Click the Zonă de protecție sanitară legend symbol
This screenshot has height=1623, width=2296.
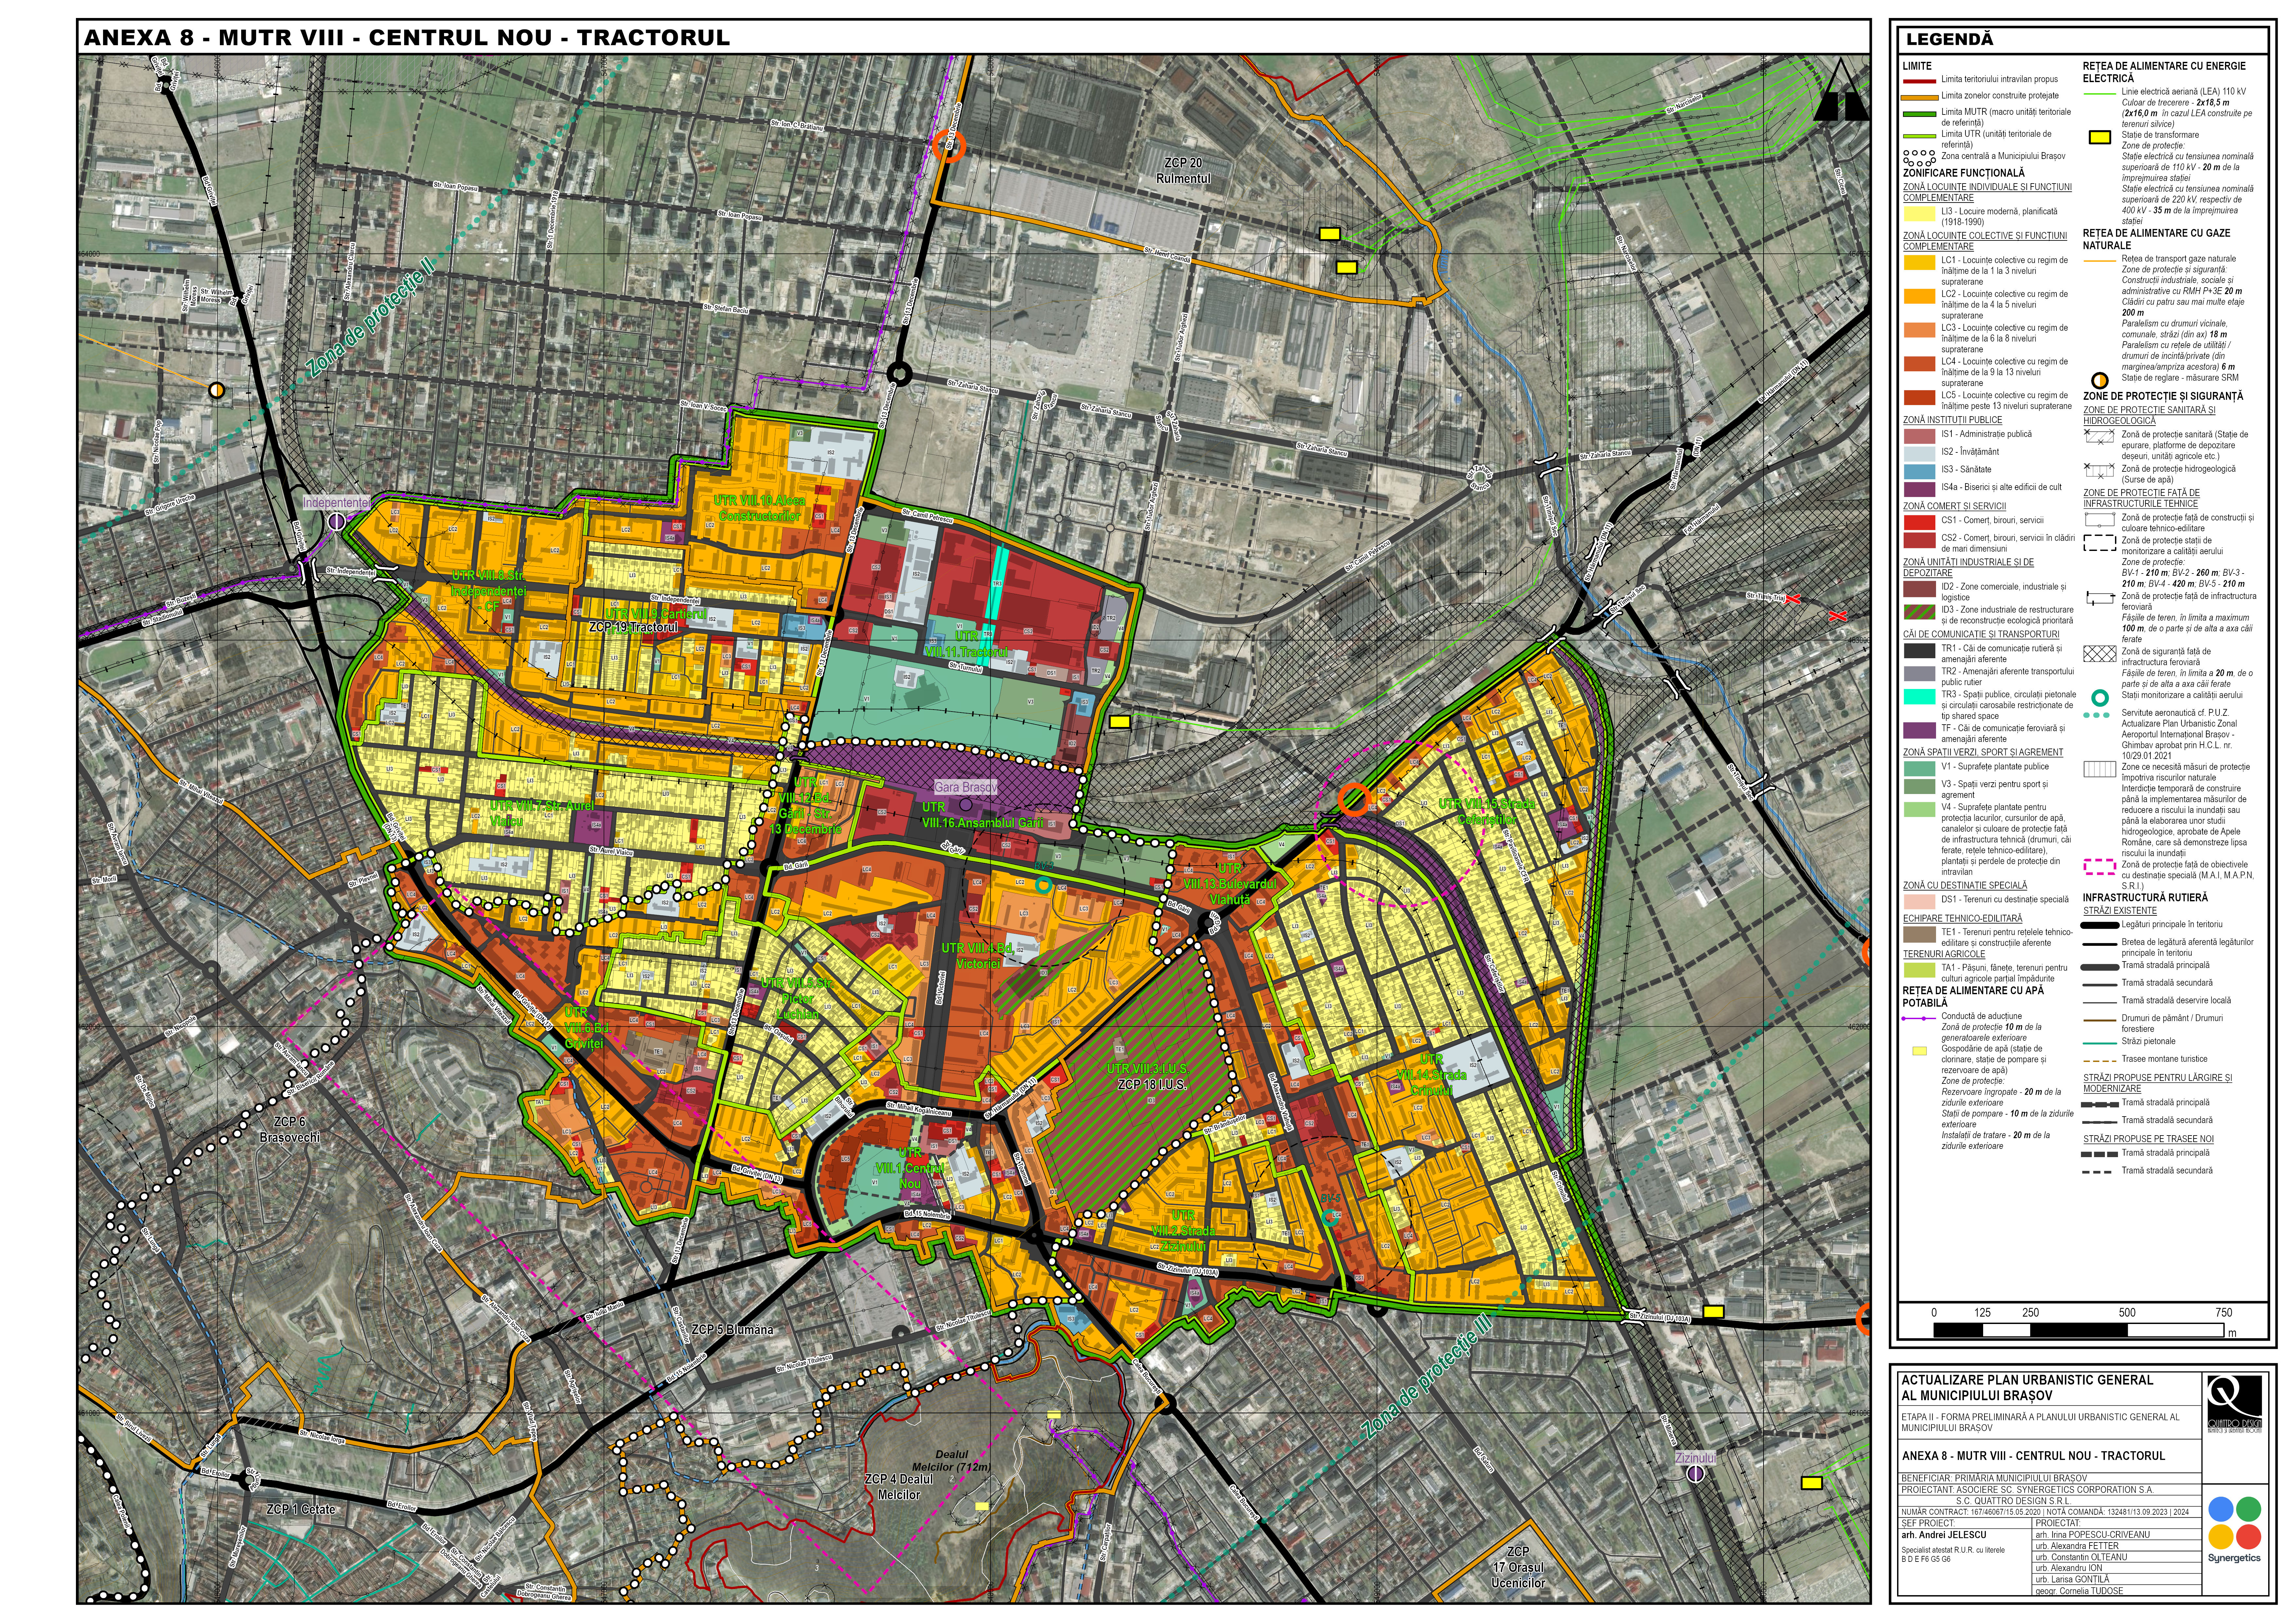(x=2099, y=437)
